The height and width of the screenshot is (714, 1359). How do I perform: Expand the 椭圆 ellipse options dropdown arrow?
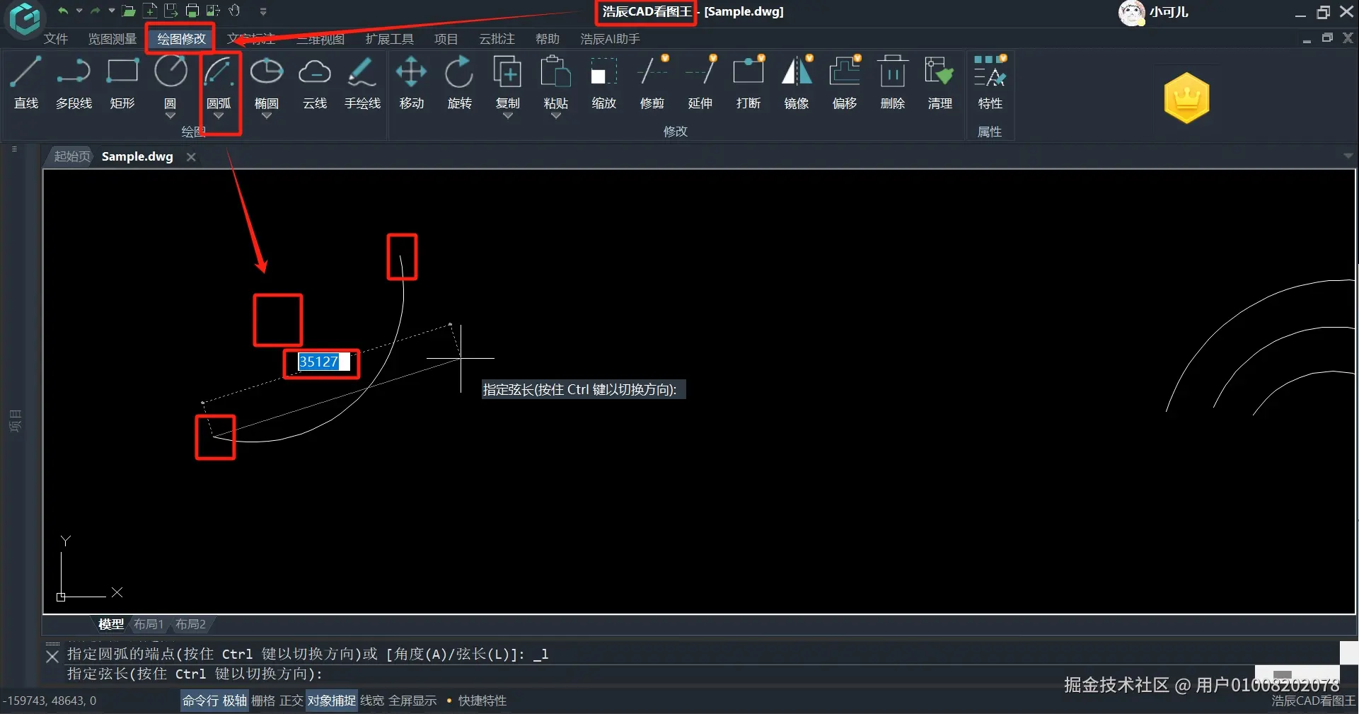tap(267, 116)
